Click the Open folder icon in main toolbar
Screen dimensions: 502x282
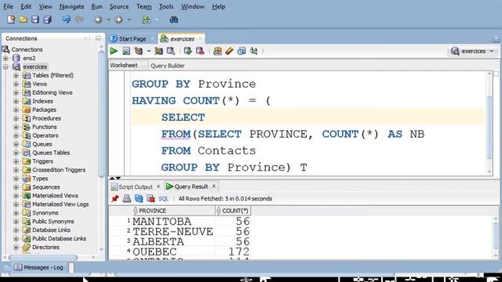pos(23,20)
